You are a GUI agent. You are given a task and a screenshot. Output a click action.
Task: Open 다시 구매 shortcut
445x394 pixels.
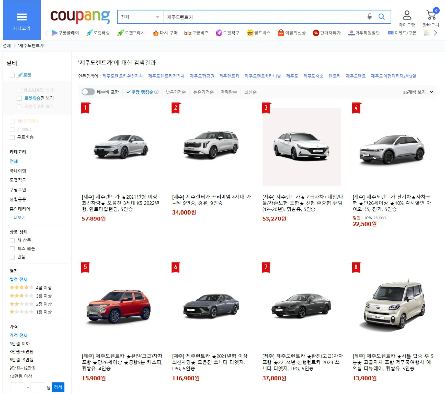(165, 33)
